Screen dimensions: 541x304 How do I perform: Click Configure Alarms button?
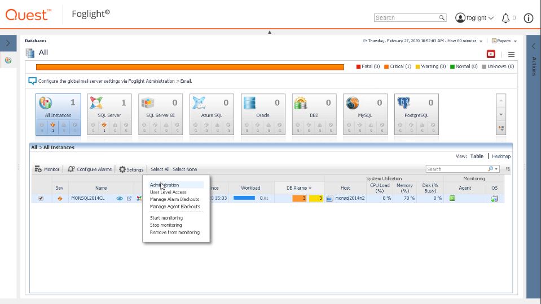(90, 169)
